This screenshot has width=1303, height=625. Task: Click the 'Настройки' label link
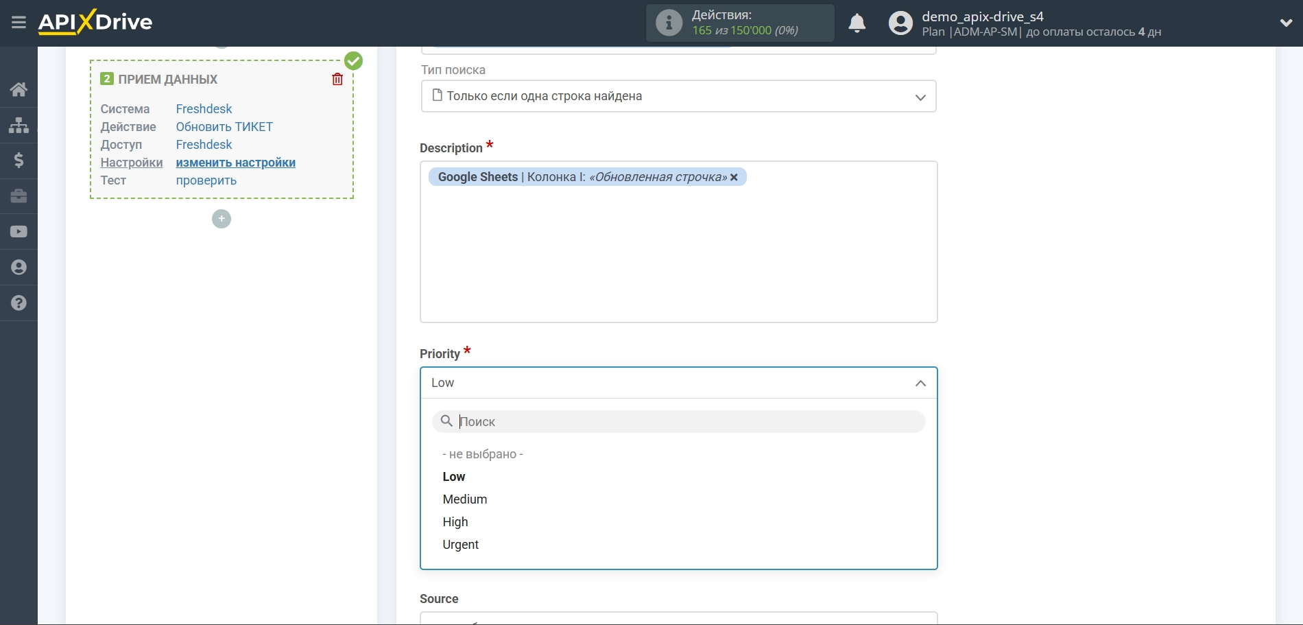(132, 163)
